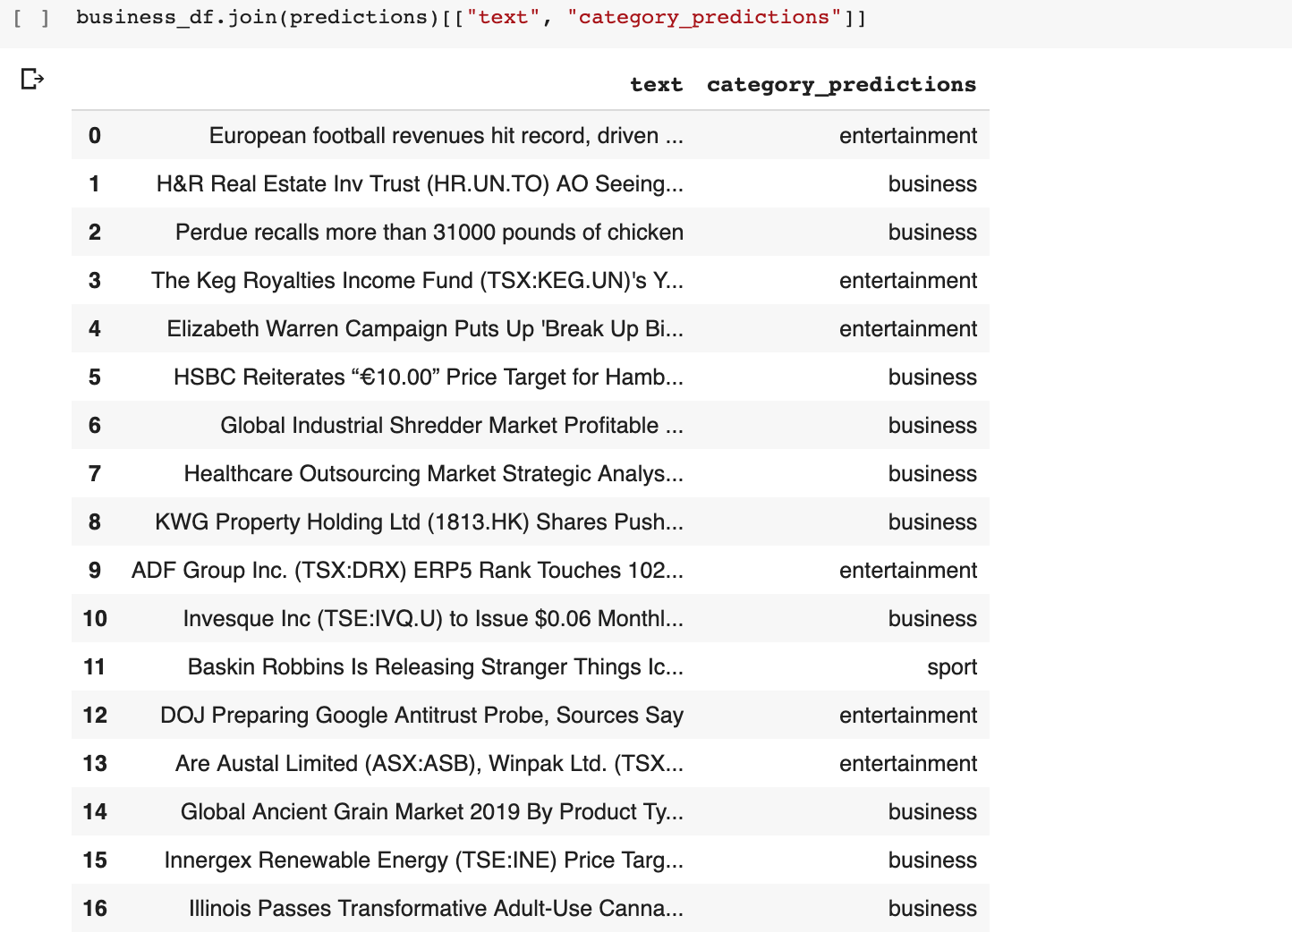The image size is (1292, 941).
Task: Select the HSBC Reiterates price target row
Action: (428, 377)
